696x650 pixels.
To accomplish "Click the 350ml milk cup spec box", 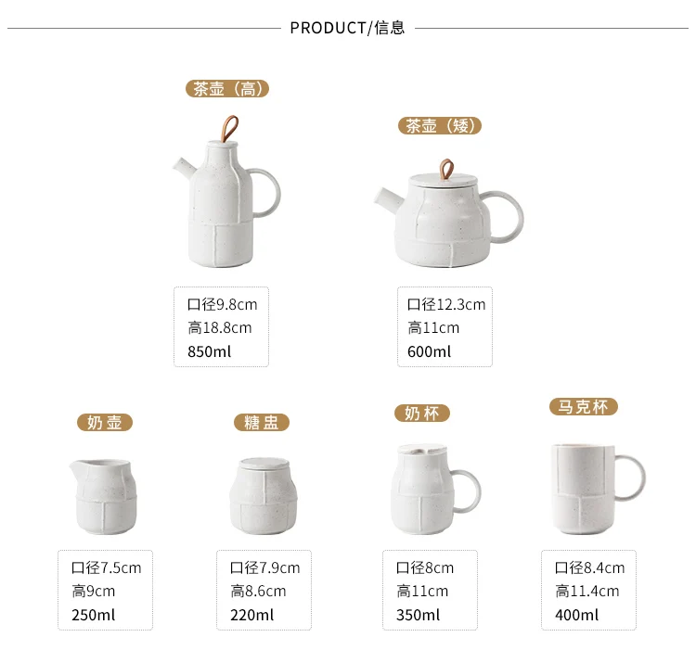I will click(430, 590).
